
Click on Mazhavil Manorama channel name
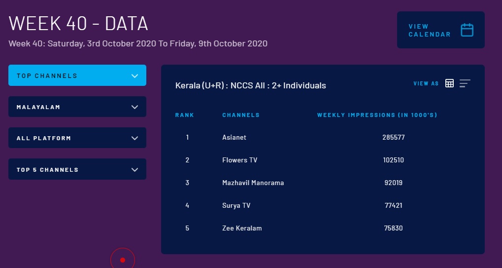click(253, 183)
